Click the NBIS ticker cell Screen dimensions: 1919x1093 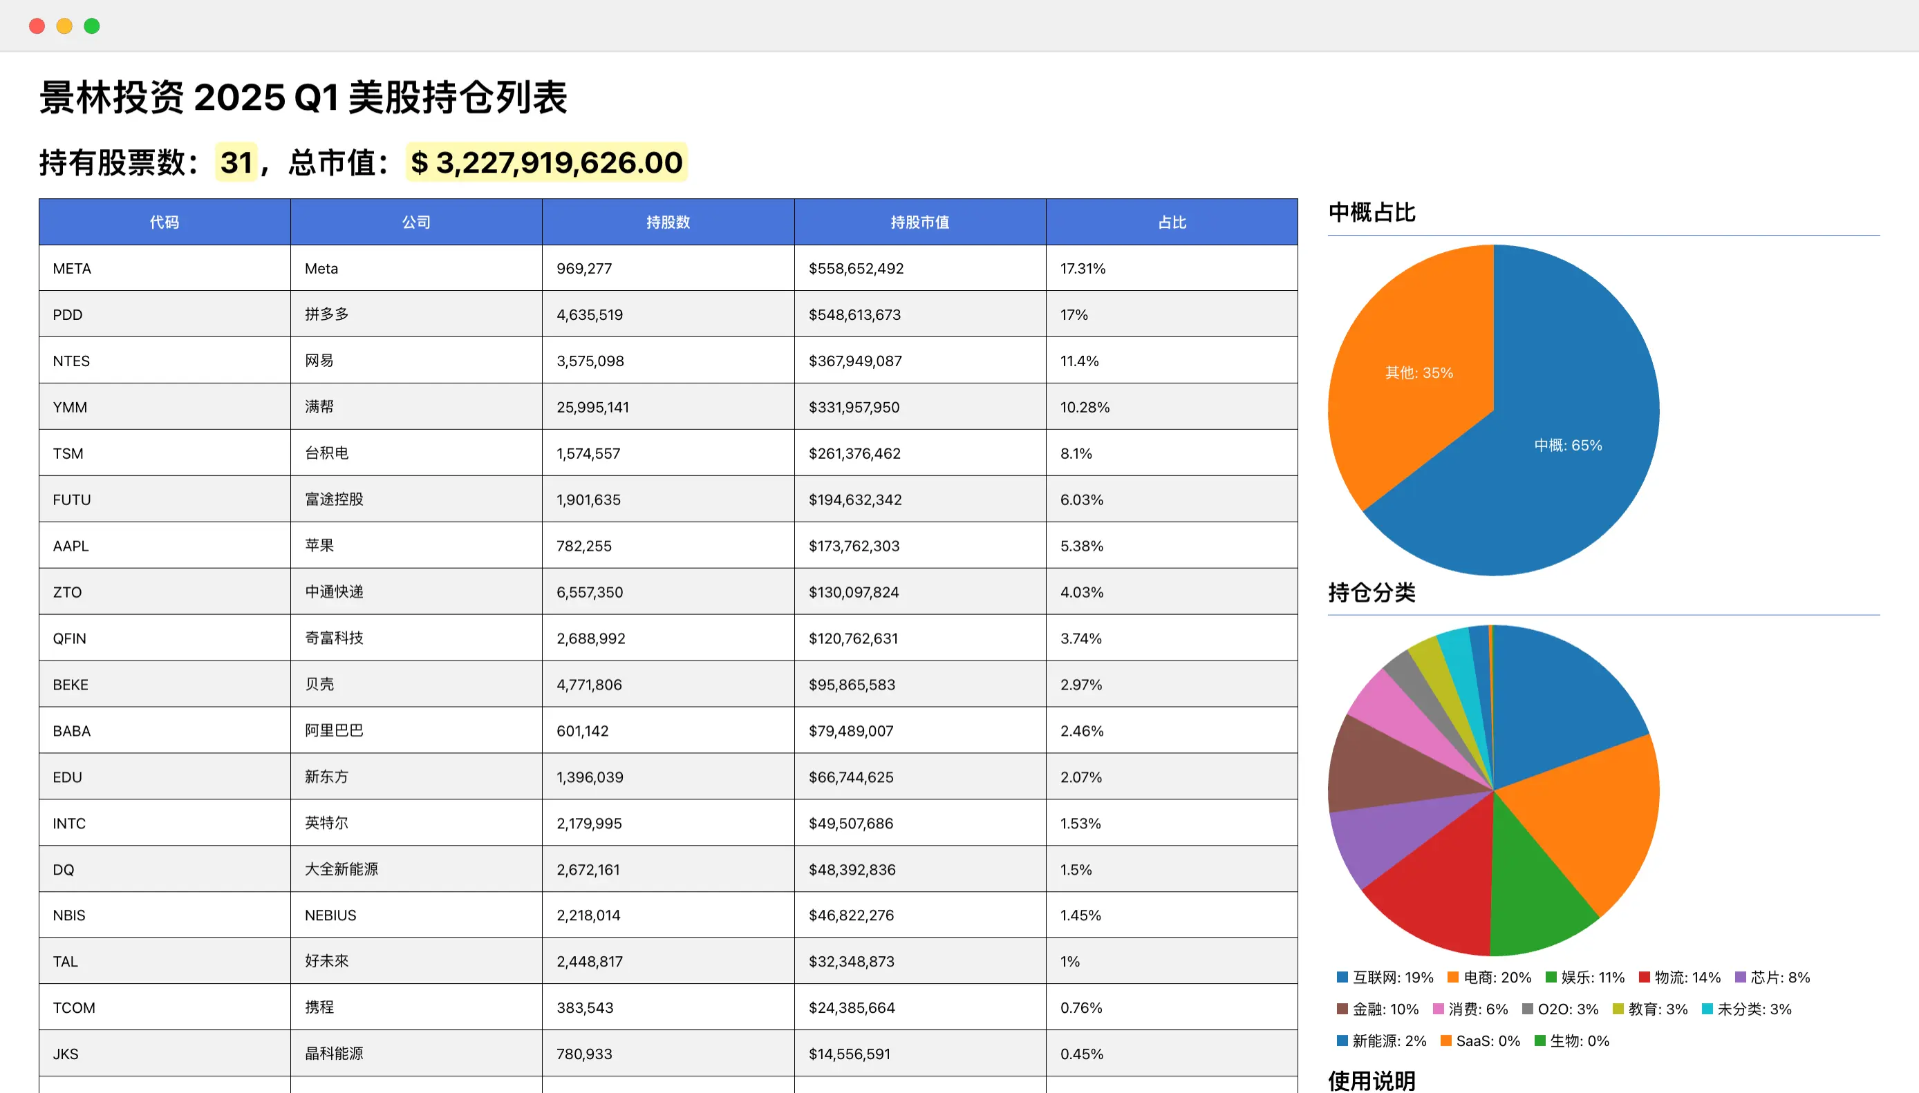(x=165, y=915)
